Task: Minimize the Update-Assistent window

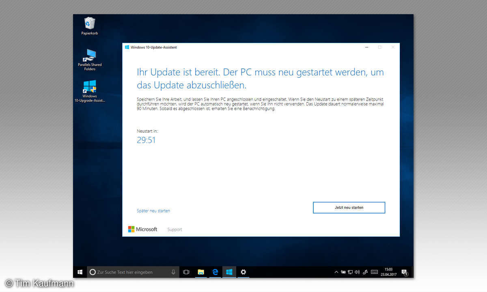Action: (x=366, y=47)
